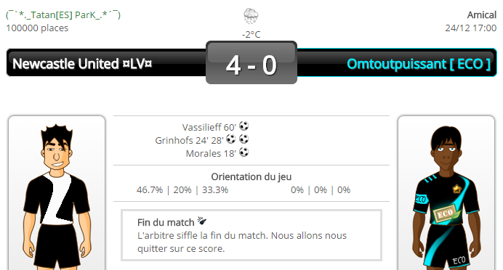The image size is (503, 270).
Task: Click the 4 - 0 score box
Action: (x=251, y=62)
